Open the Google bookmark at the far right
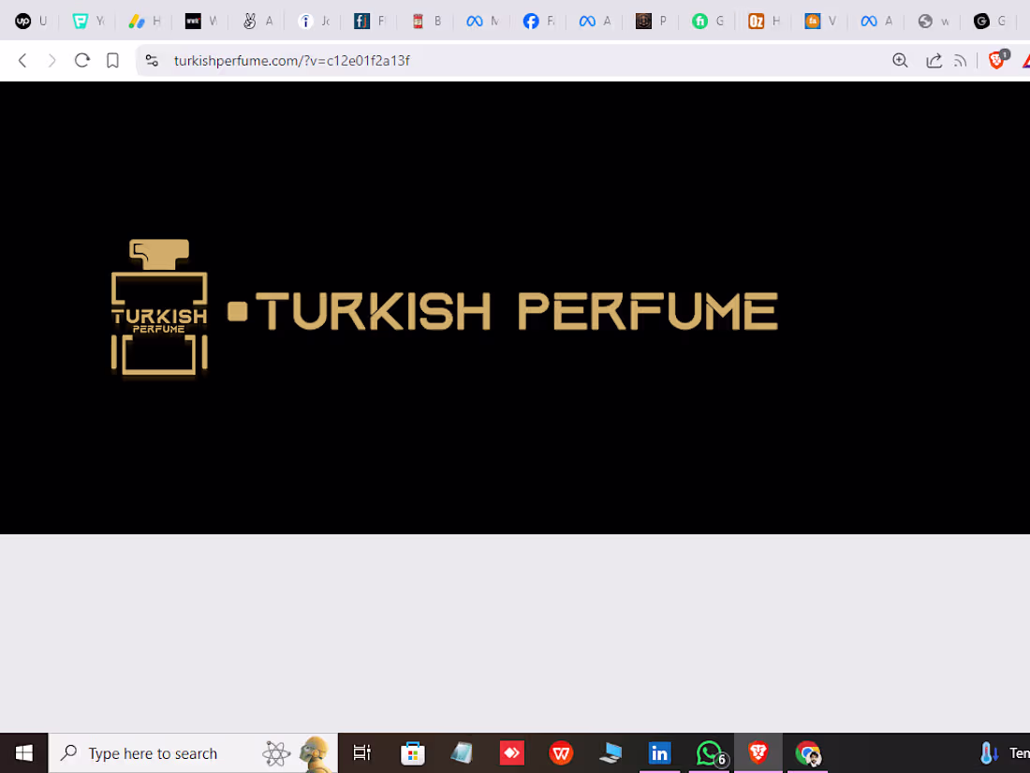 coord(983,21)
